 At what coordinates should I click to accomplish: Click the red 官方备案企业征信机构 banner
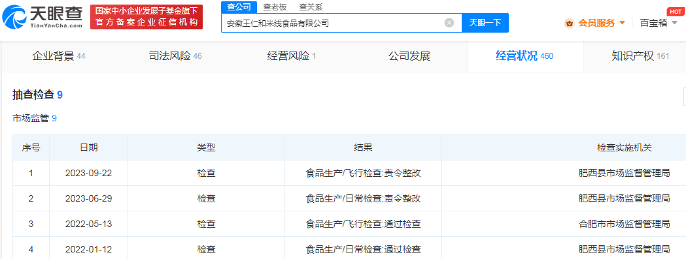[146, 17]
